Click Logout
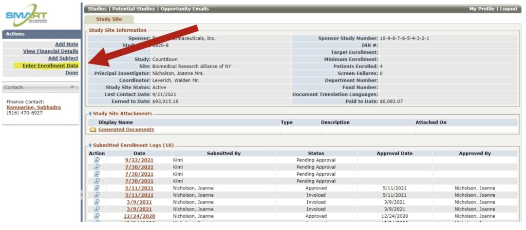Screen dimensions: 526x230 [x=509, y=9]
